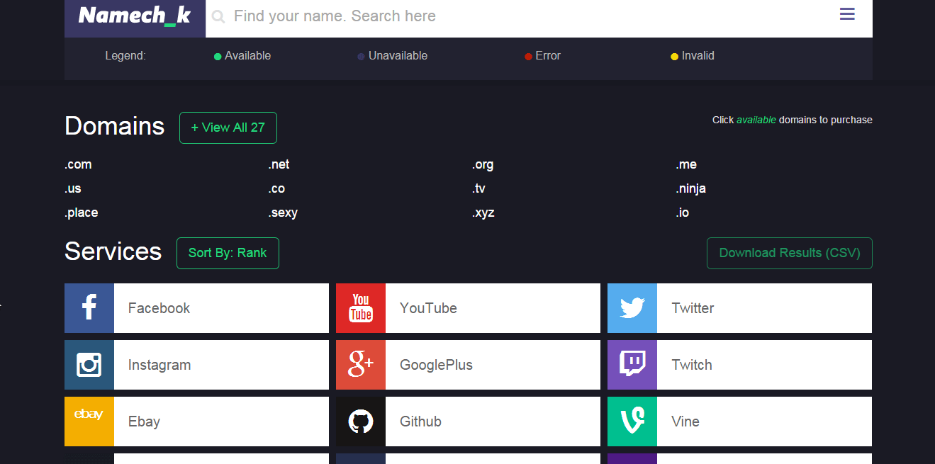Click the green Available legend dot
This screenshot has height=464, width=935.
pyautogui.click(x=218, y=57)
